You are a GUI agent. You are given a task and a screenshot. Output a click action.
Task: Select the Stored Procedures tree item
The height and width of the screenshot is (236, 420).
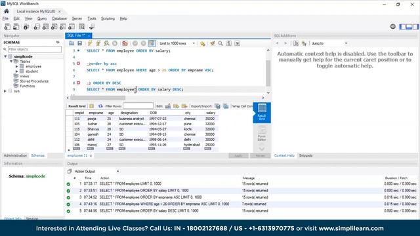(x=34, y=81)
